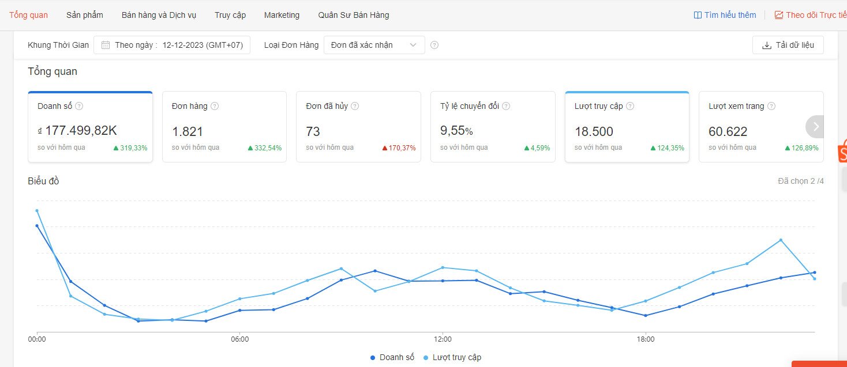Viewport: 847px width, 367px height.
Task: Switch to the Sản phẩm tab
Action: click(x=85, y=15)
